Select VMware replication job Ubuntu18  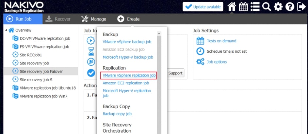48,88
